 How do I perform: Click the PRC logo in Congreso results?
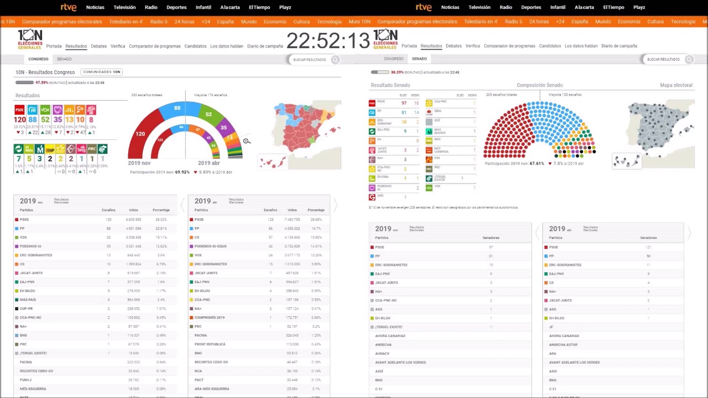pos(92,149)
